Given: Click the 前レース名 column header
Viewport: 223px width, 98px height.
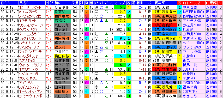Looking at the screenshot, I should (x=194, y=3).
